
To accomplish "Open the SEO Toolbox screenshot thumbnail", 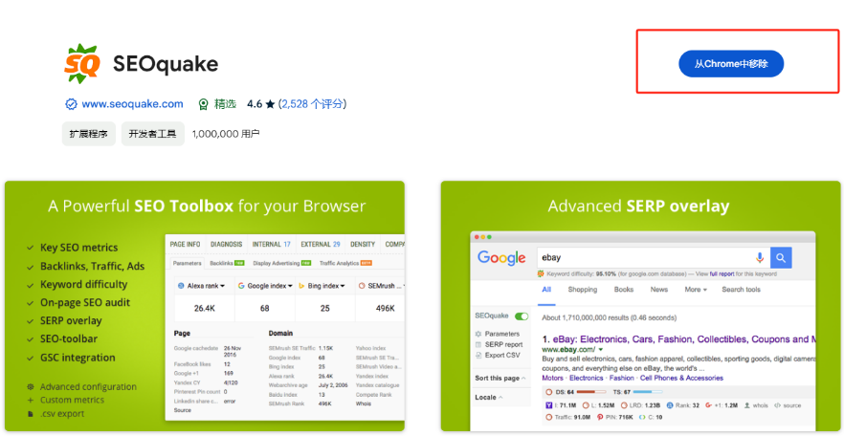I will (x=205, y=306).
